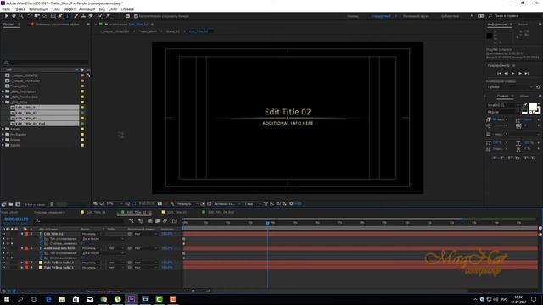
Task: Select the Rectangle shape tool
Action: [x=53, y=16]
